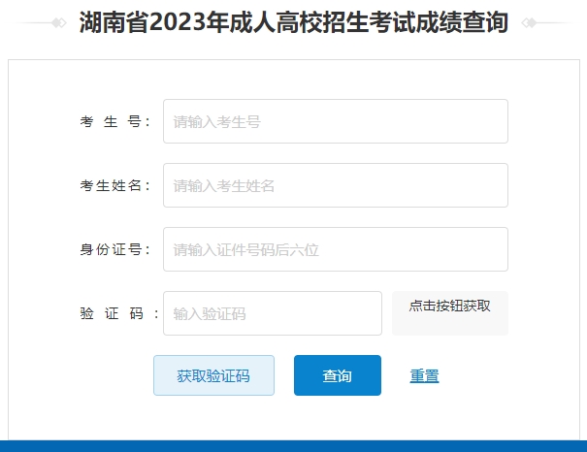The image size is (587, 452).
Task: Click the faint horizontal line left of the title ornament
Action: point(32,23)
